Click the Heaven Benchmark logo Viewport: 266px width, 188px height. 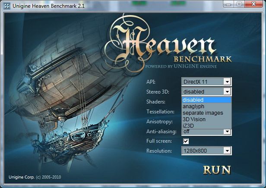tap(166, 43)
